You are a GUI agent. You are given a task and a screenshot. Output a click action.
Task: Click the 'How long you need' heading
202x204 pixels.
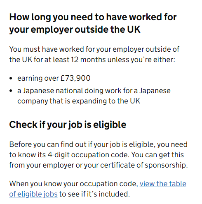point(93,23)
